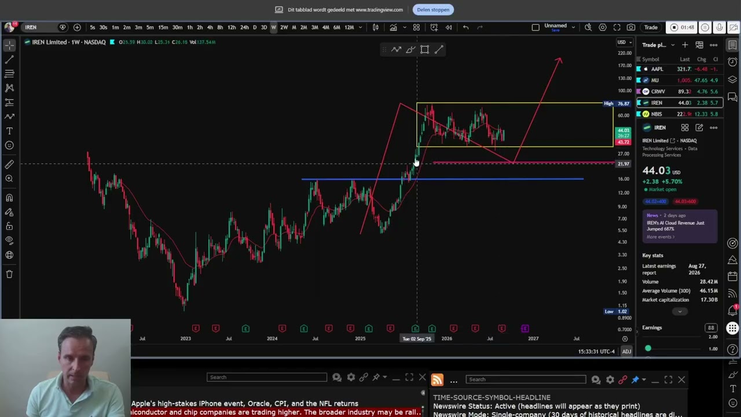Toggle the microphone in recording controls
Screen dimensions: 741x417
(x=720, y=27)
